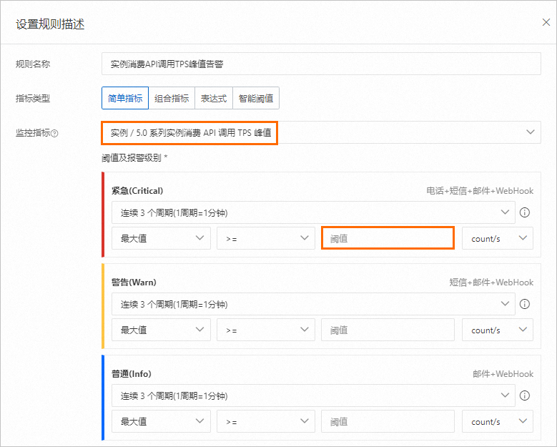Open Critical >= comparison operator dropdown
The image size is (557, 447).
point(266,238)
